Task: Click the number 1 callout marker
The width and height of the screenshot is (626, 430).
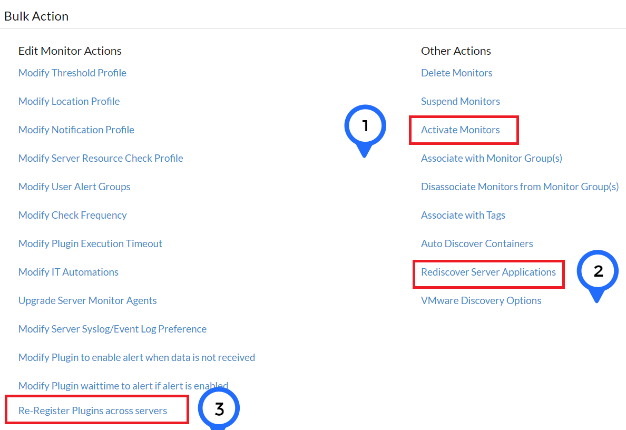Action: click(x=365, y=126)
